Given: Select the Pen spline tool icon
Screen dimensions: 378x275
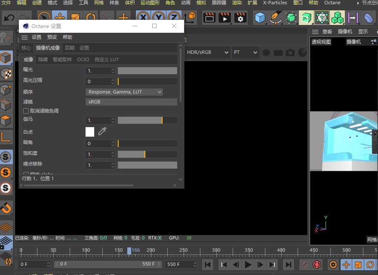Looking at the screenshot, I should tap(275, 18).
